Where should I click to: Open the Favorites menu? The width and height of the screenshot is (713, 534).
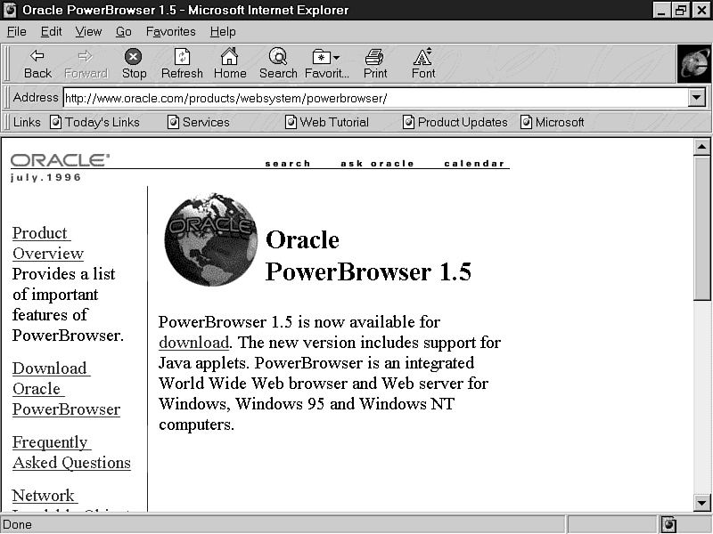170,32
